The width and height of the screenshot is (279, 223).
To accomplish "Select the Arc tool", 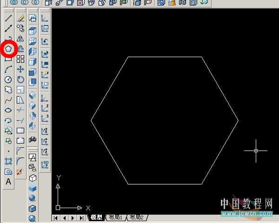I will (8, 69).
